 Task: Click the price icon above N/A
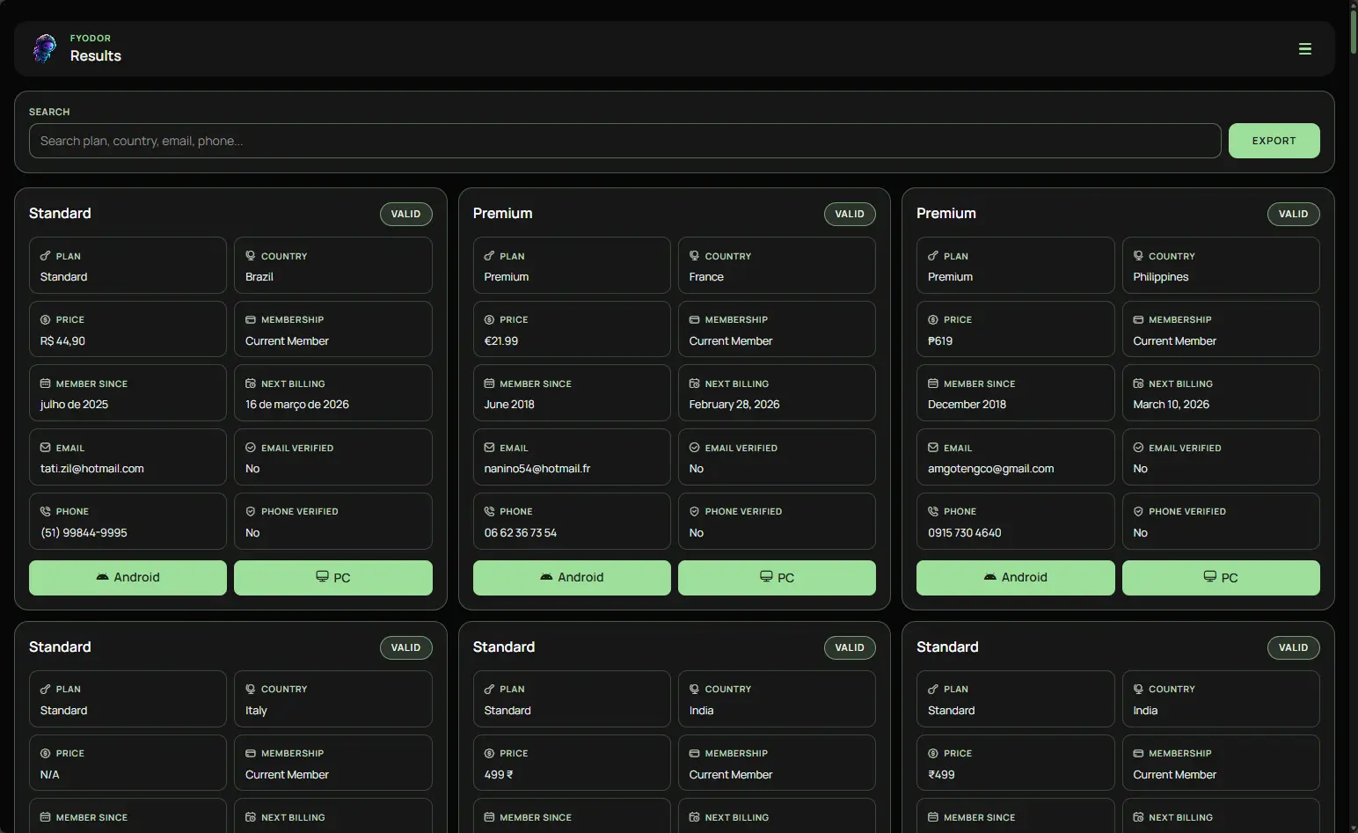click(45, 754)
